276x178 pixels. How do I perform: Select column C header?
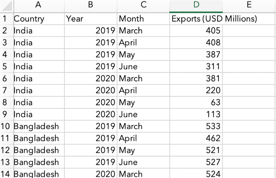(143, 5)
